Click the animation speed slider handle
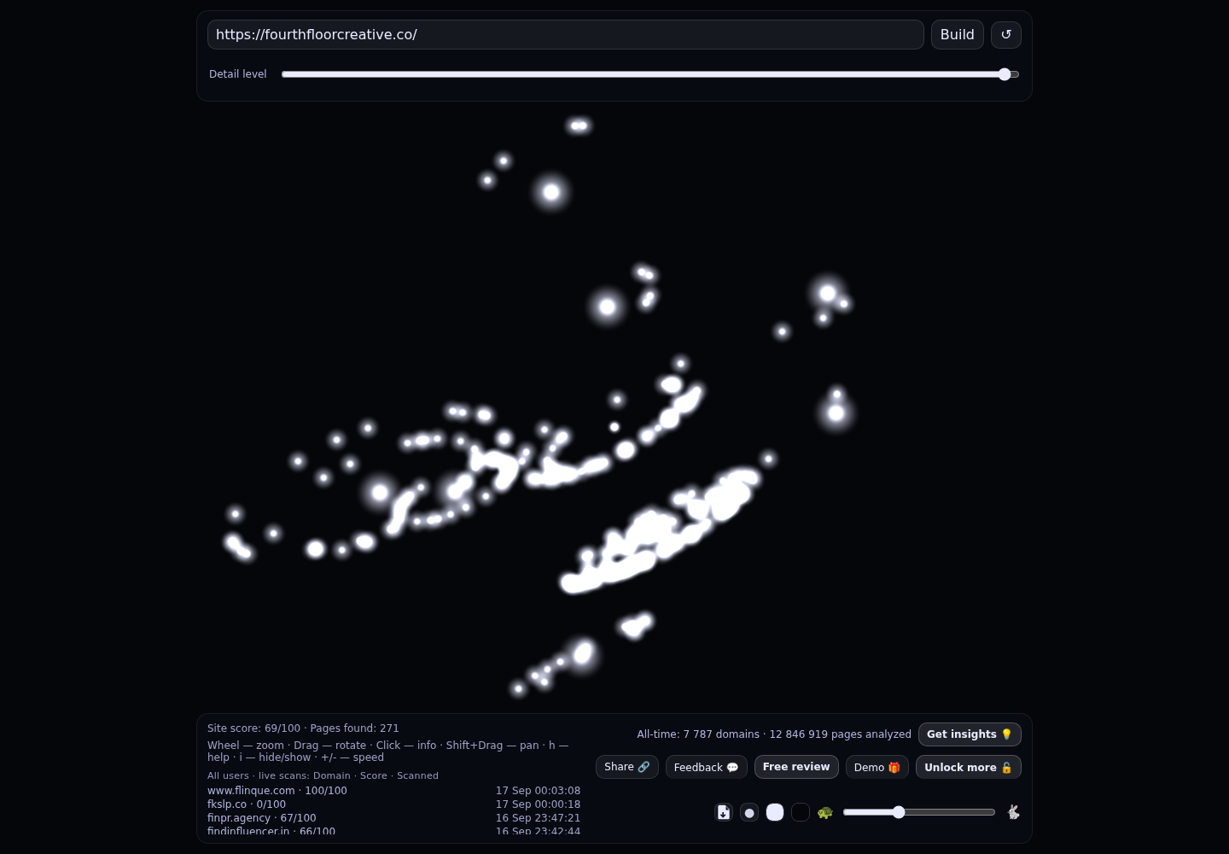The image size is (1229, 854). click(899, 812)
